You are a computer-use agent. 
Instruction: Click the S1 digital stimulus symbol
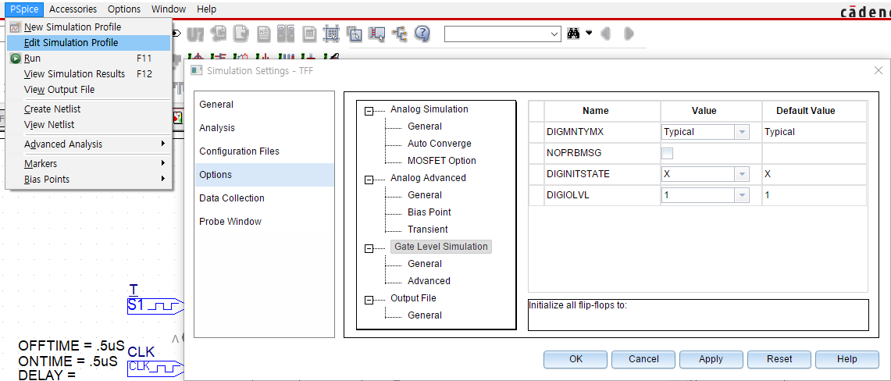[155, 306]
